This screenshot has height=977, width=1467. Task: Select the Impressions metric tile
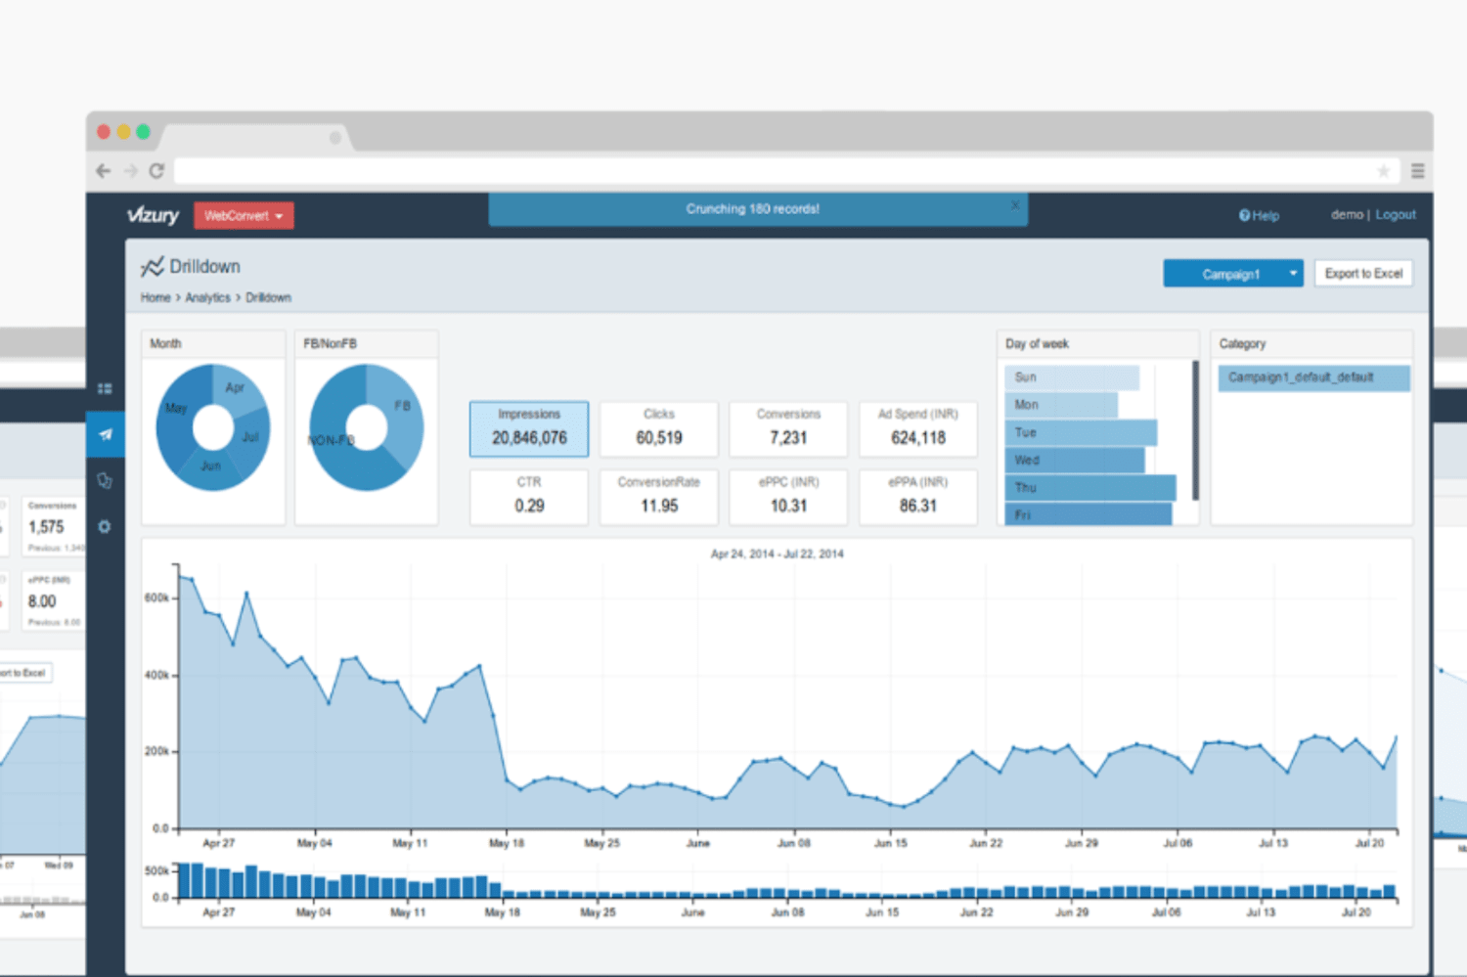point(529,428)
